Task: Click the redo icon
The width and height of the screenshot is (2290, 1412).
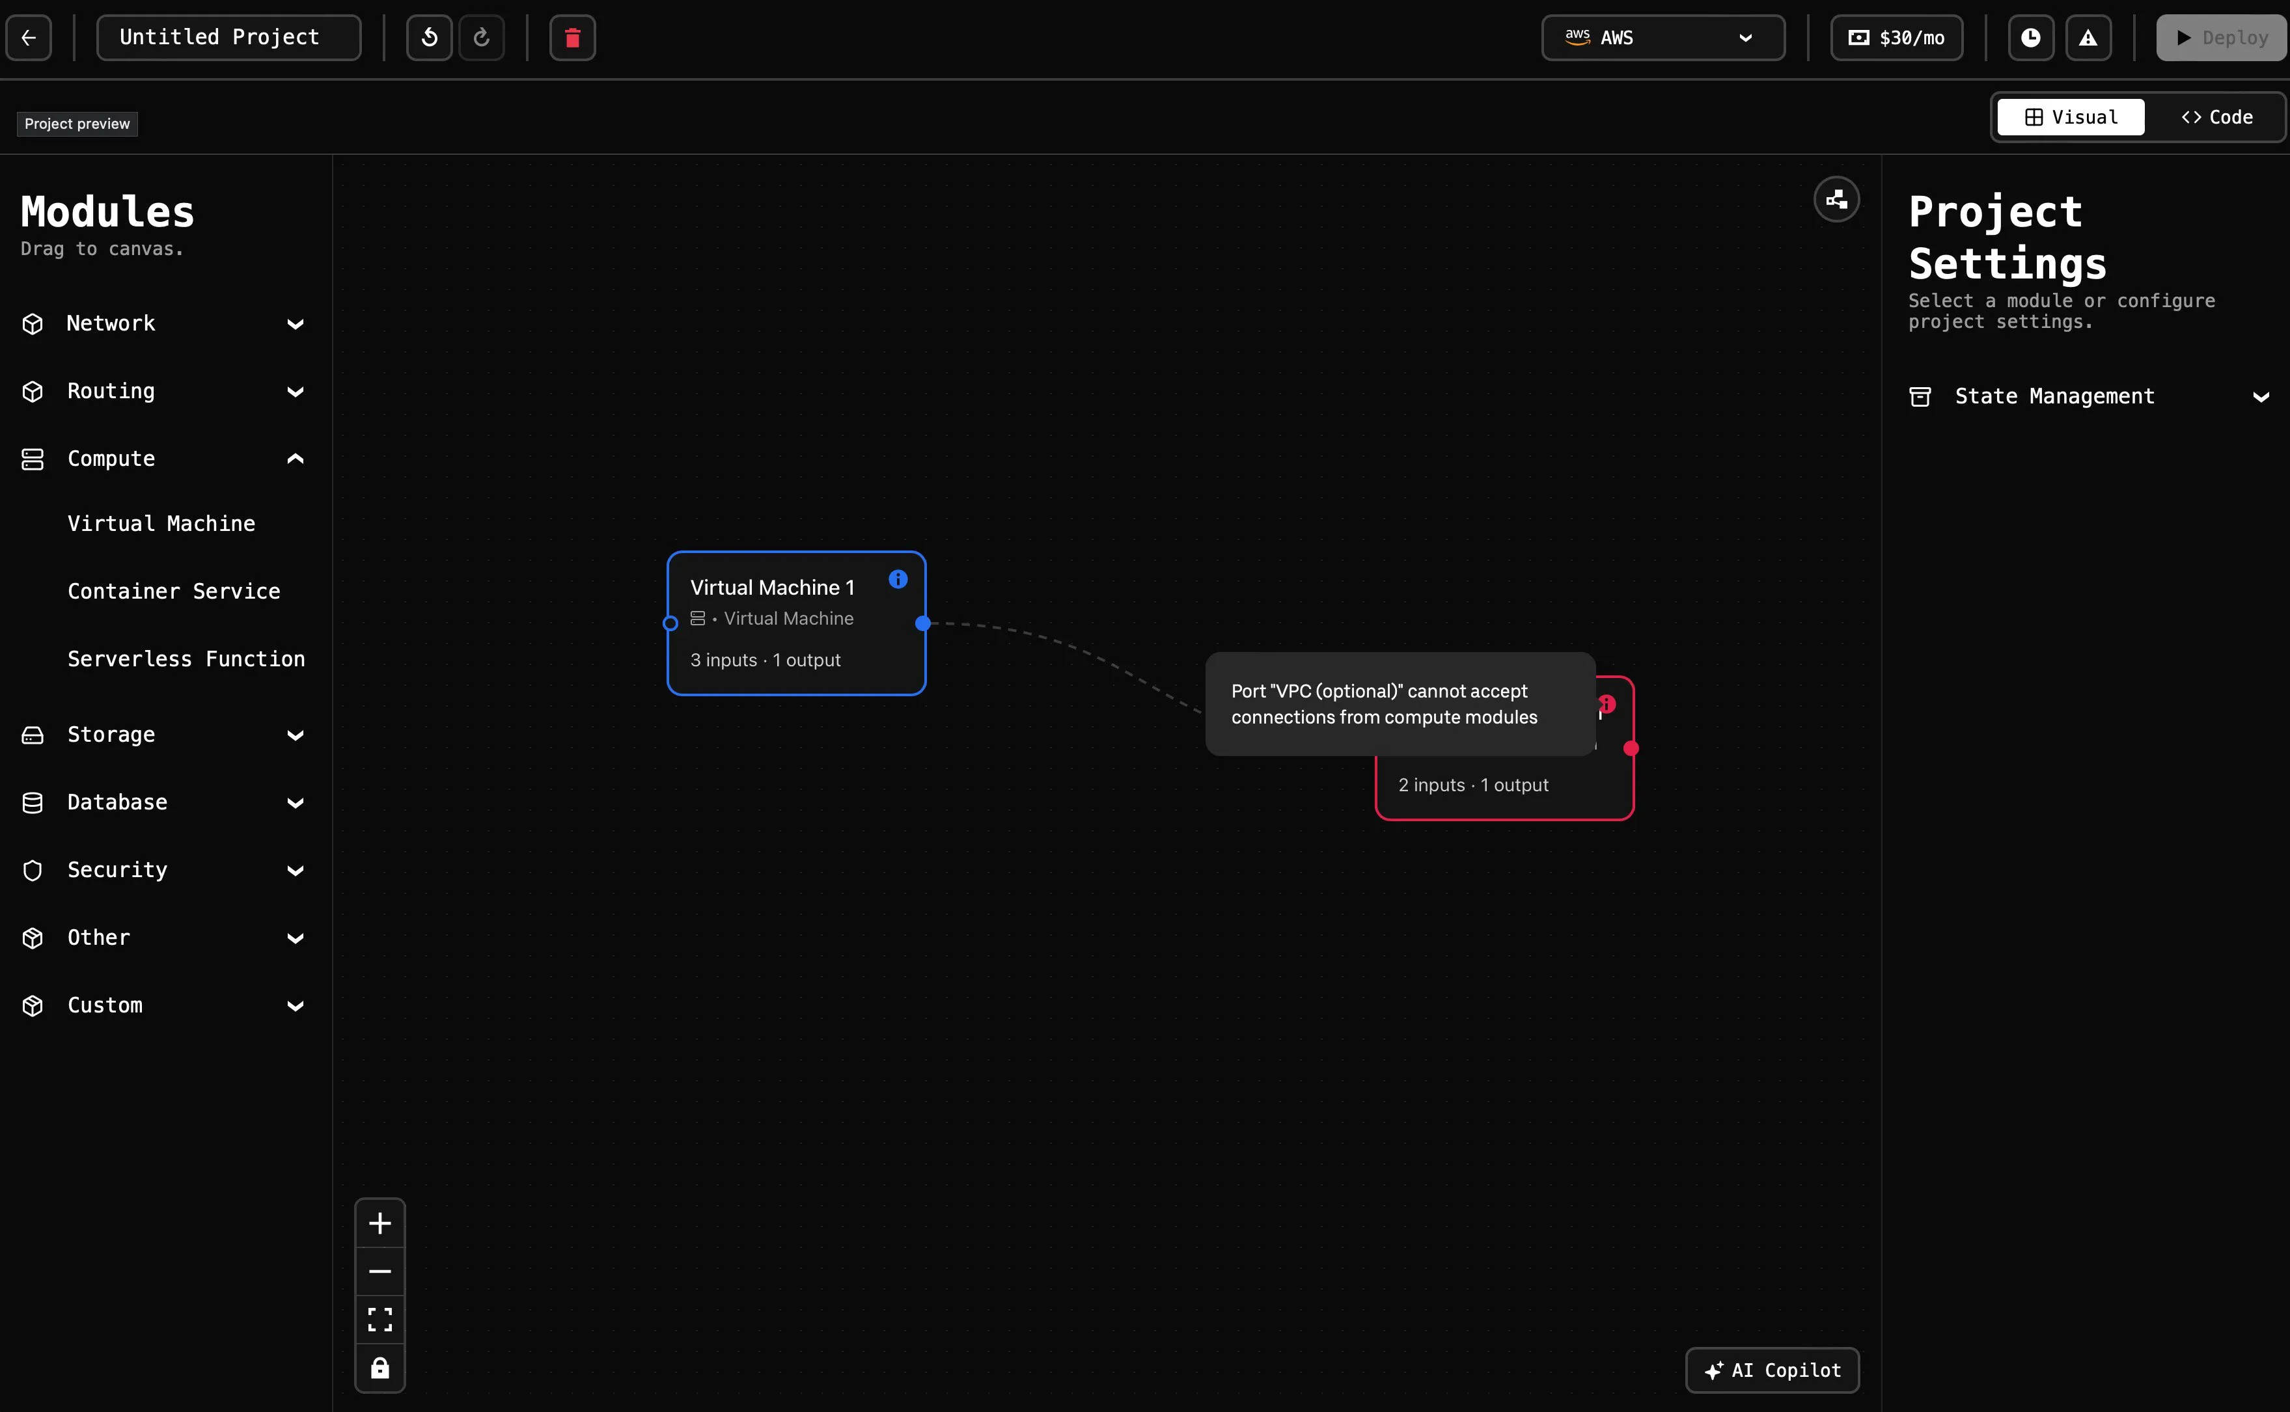Action: click(482, 38)
